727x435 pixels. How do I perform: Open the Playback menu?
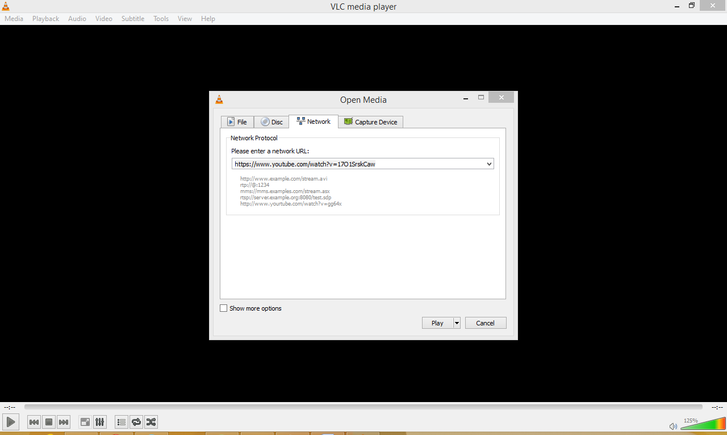click(45, 19)
